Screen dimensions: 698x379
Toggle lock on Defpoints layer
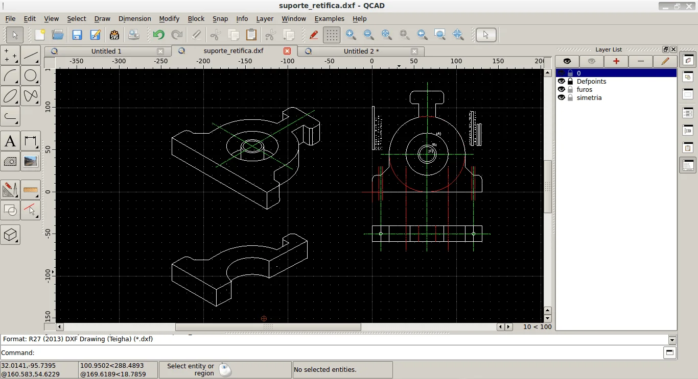tap(570, 82)
